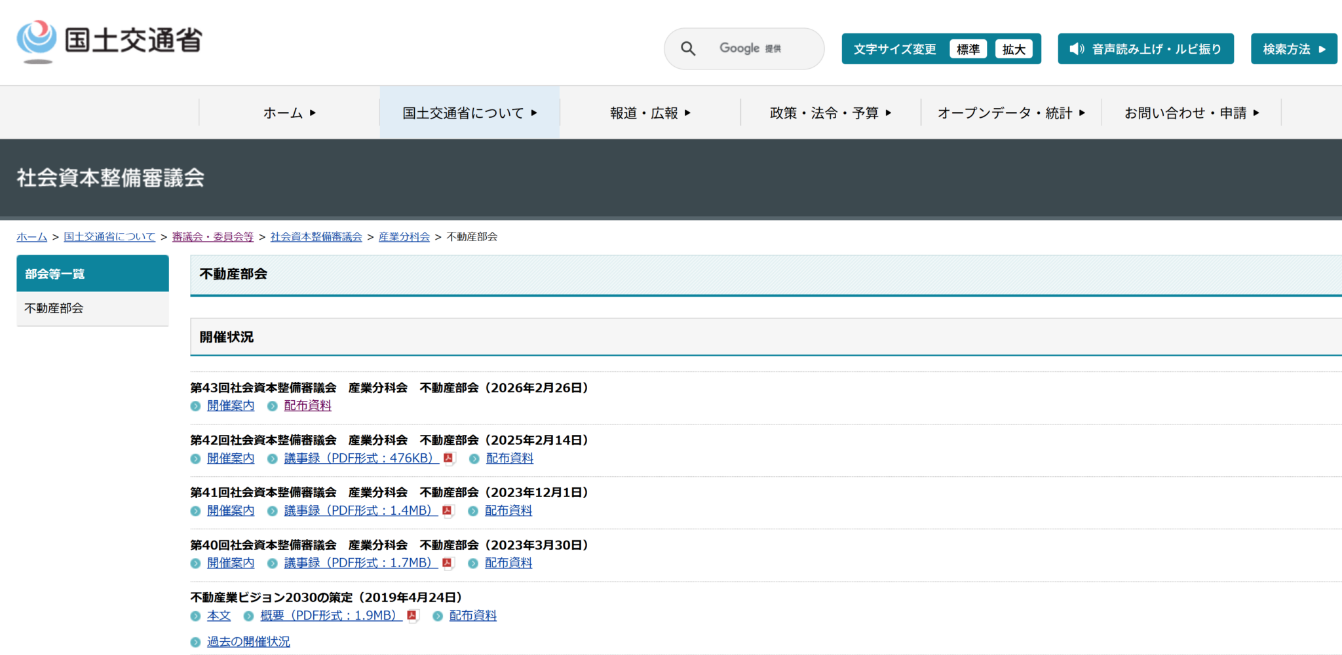Screen dimensions: 1342x655
Task: Set text size to 標準
Action: pos(967,49)
